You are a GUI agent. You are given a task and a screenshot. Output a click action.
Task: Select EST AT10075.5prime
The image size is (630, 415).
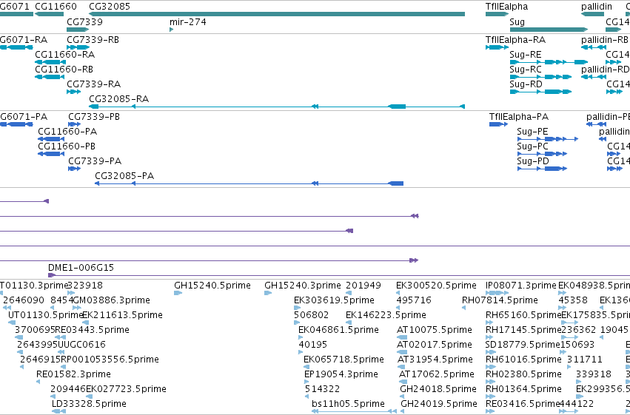click(x=434, y=331)
